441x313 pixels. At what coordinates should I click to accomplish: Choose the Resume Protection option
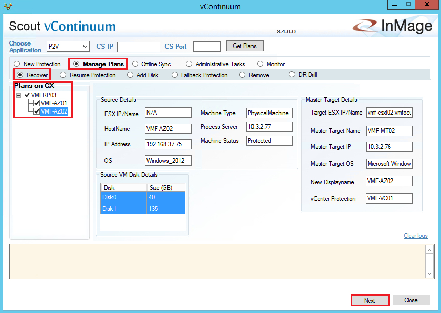pos(63,75)
